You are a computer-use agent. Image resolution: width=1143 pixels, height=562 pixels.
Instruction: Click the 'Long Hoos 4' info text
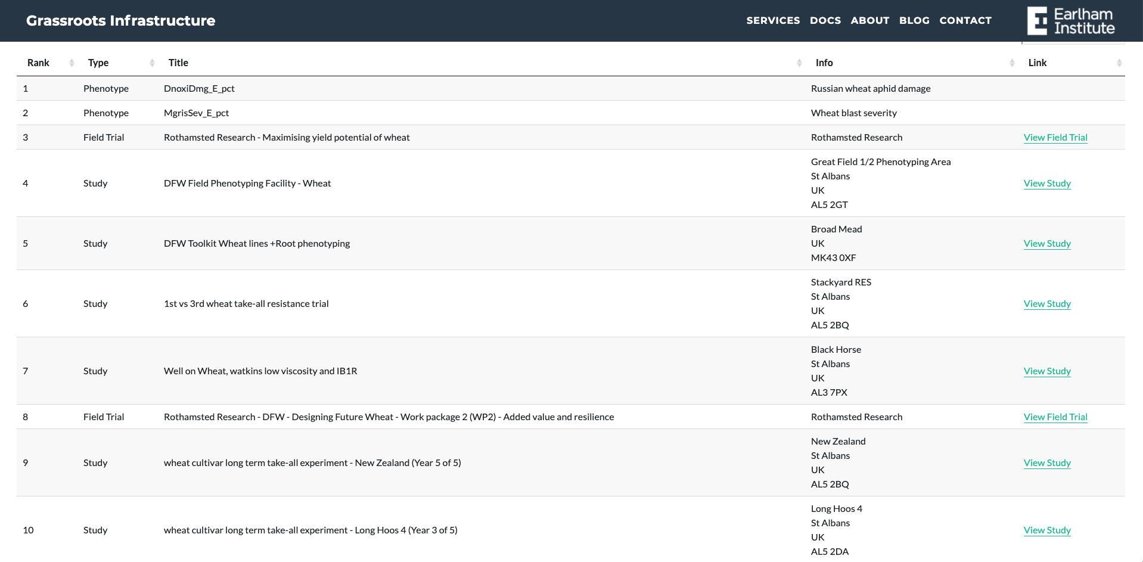tap(837, 508)
